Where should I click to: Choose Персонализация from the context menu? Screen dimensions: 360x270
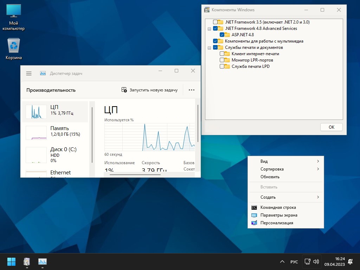coord(277,223)
